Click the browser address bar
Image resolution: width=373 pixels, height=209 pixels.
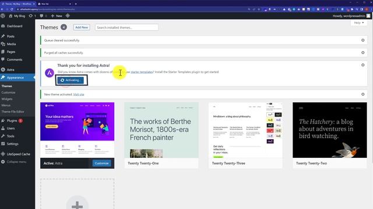point(131,9)
